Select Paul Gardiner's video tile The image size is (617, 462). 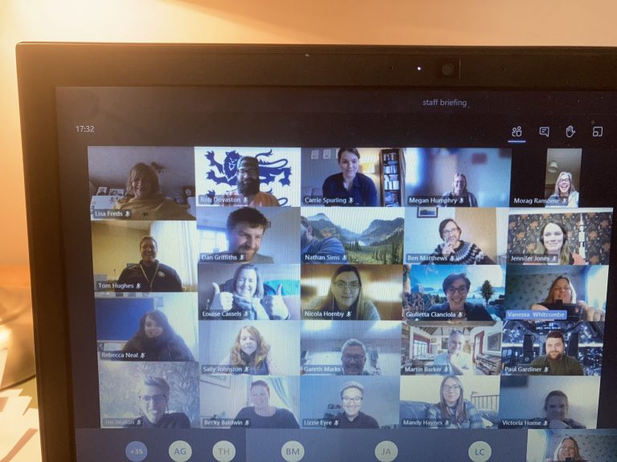click(x=553, y=348)
